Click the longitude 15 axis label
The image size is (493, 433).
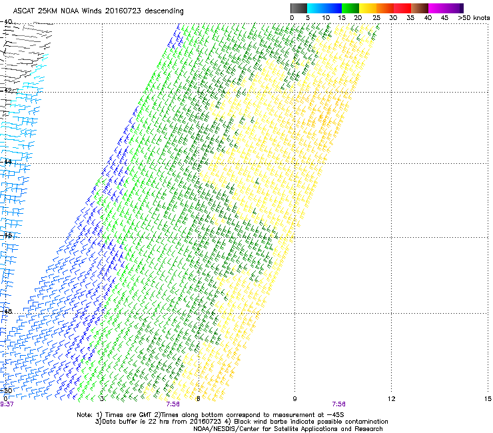click(x=488, y=399)
